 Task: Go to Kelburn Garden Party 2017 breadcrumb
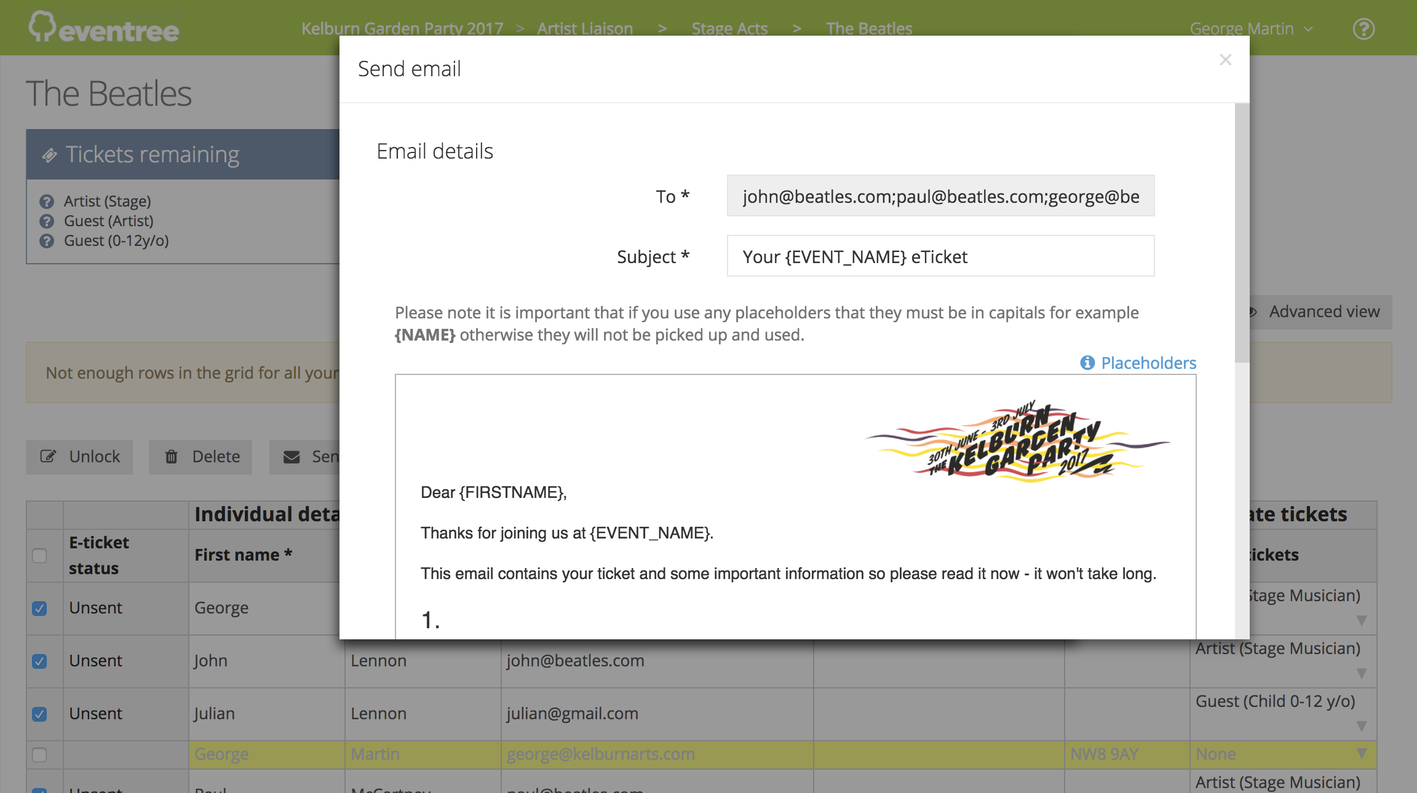click(x=402, y=29)
